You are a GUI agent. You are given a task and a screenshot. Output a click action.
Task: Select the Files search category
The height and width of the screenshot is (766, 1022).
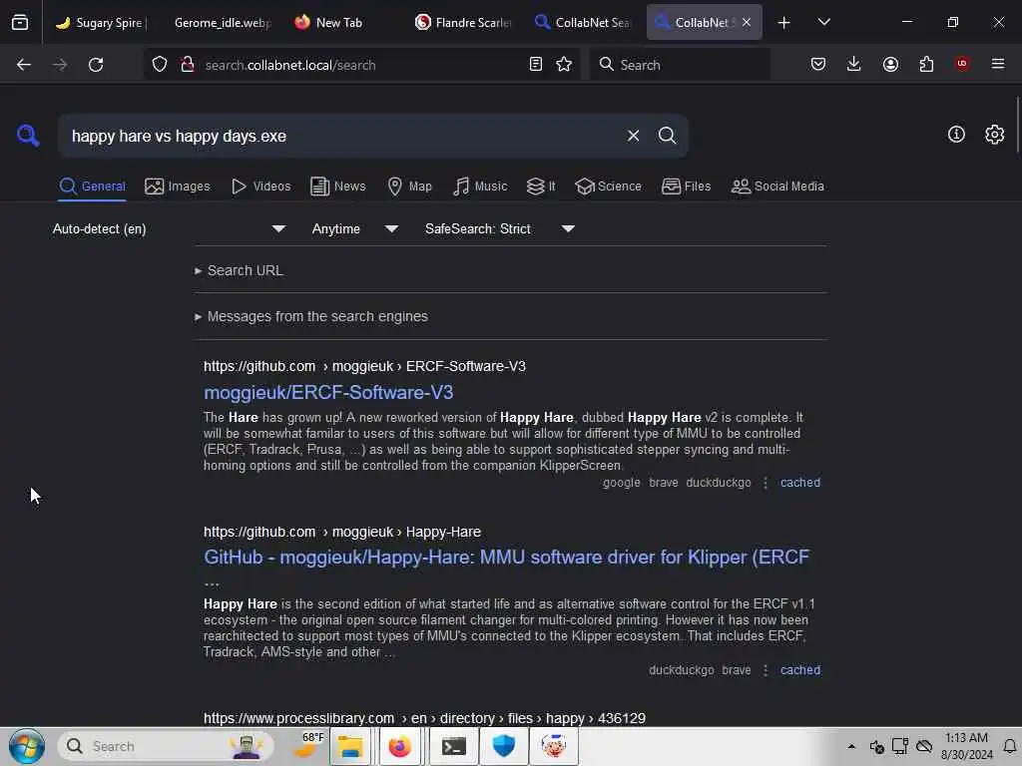click(686, 187)
